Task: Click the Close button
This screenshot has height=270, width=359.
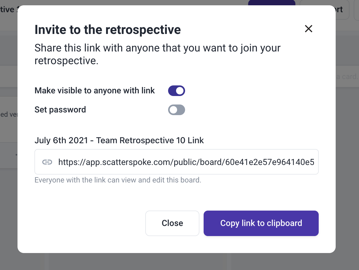Action: click(172, 223)
